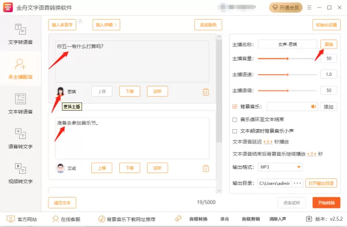347x227 pixels.
Task: Switch to 视频转文字 sidebar module
Action: [x=20, y=173]
